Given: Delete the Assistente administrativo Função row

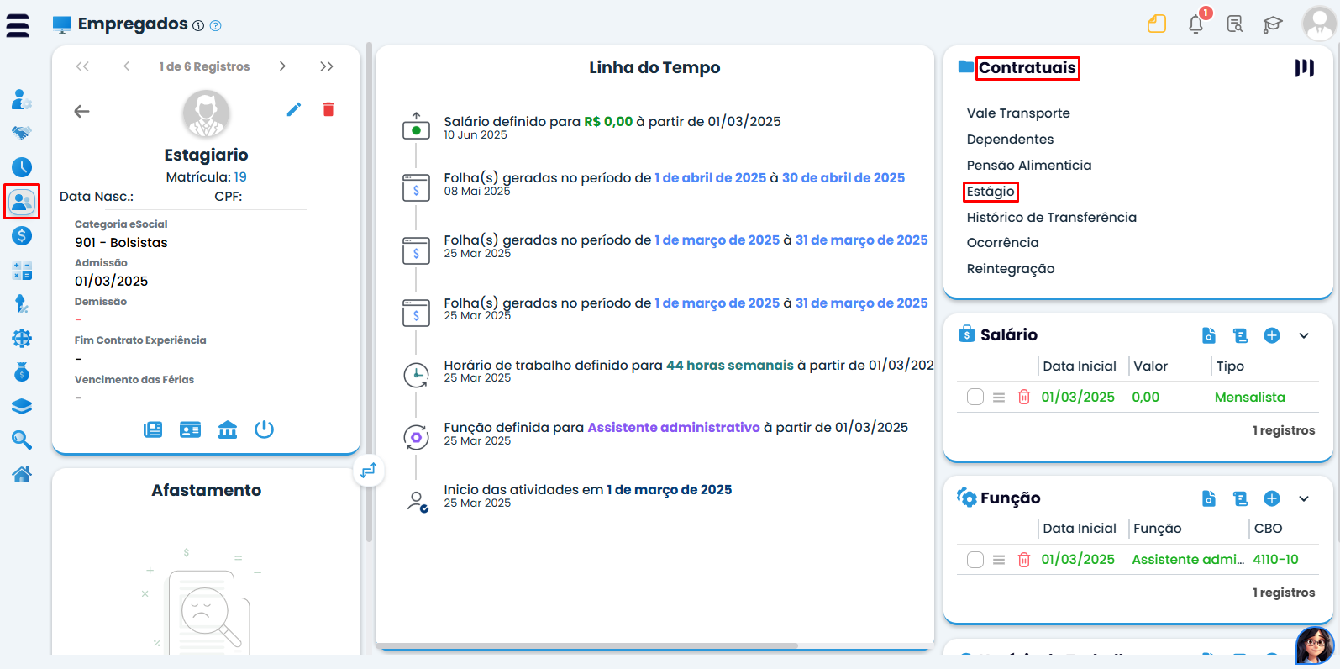Looking at the screenshot, I should click(1024, 560).
